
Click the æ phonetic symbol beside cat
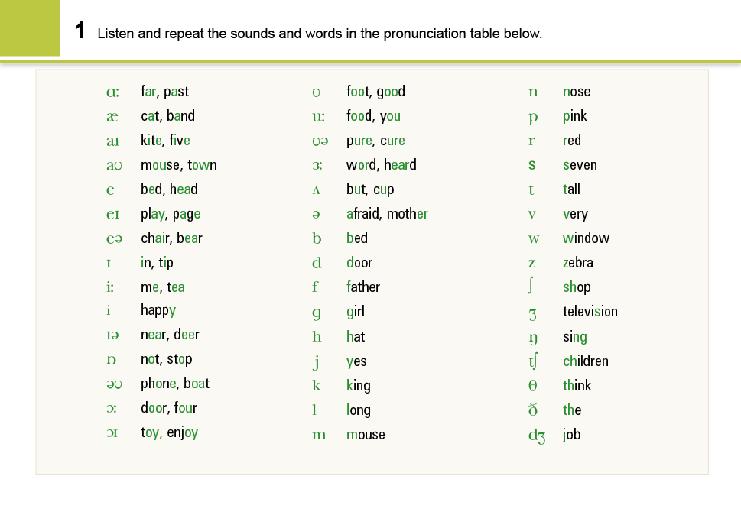click(x=112, y=116)
